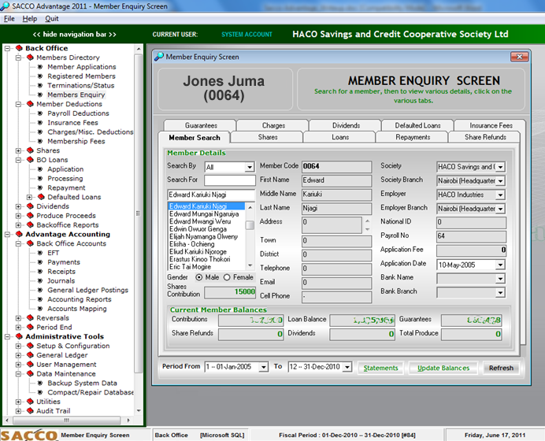Open the Employer dropdown
The width and height of the screenshot is (545, 441).
[x=500, y=195]
